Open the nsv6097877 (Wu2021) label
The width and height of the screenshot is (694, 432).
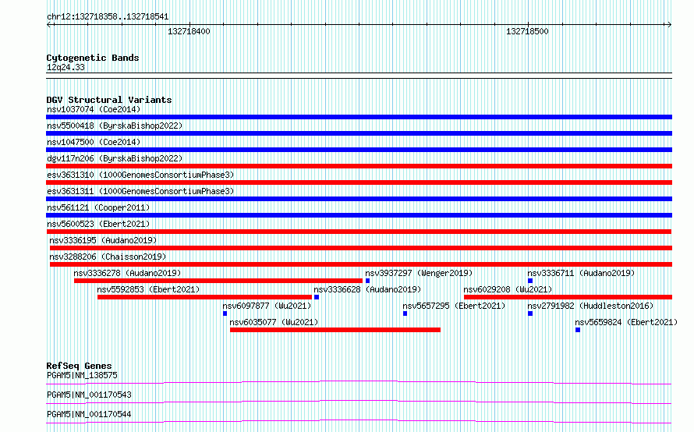tap(267, 306)
